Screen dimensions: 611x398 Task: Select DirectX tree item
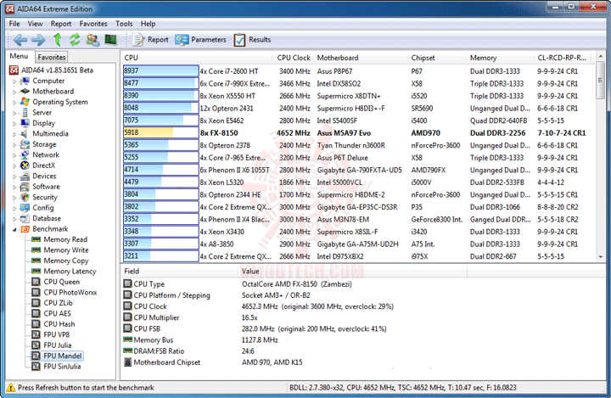point(43,165)
